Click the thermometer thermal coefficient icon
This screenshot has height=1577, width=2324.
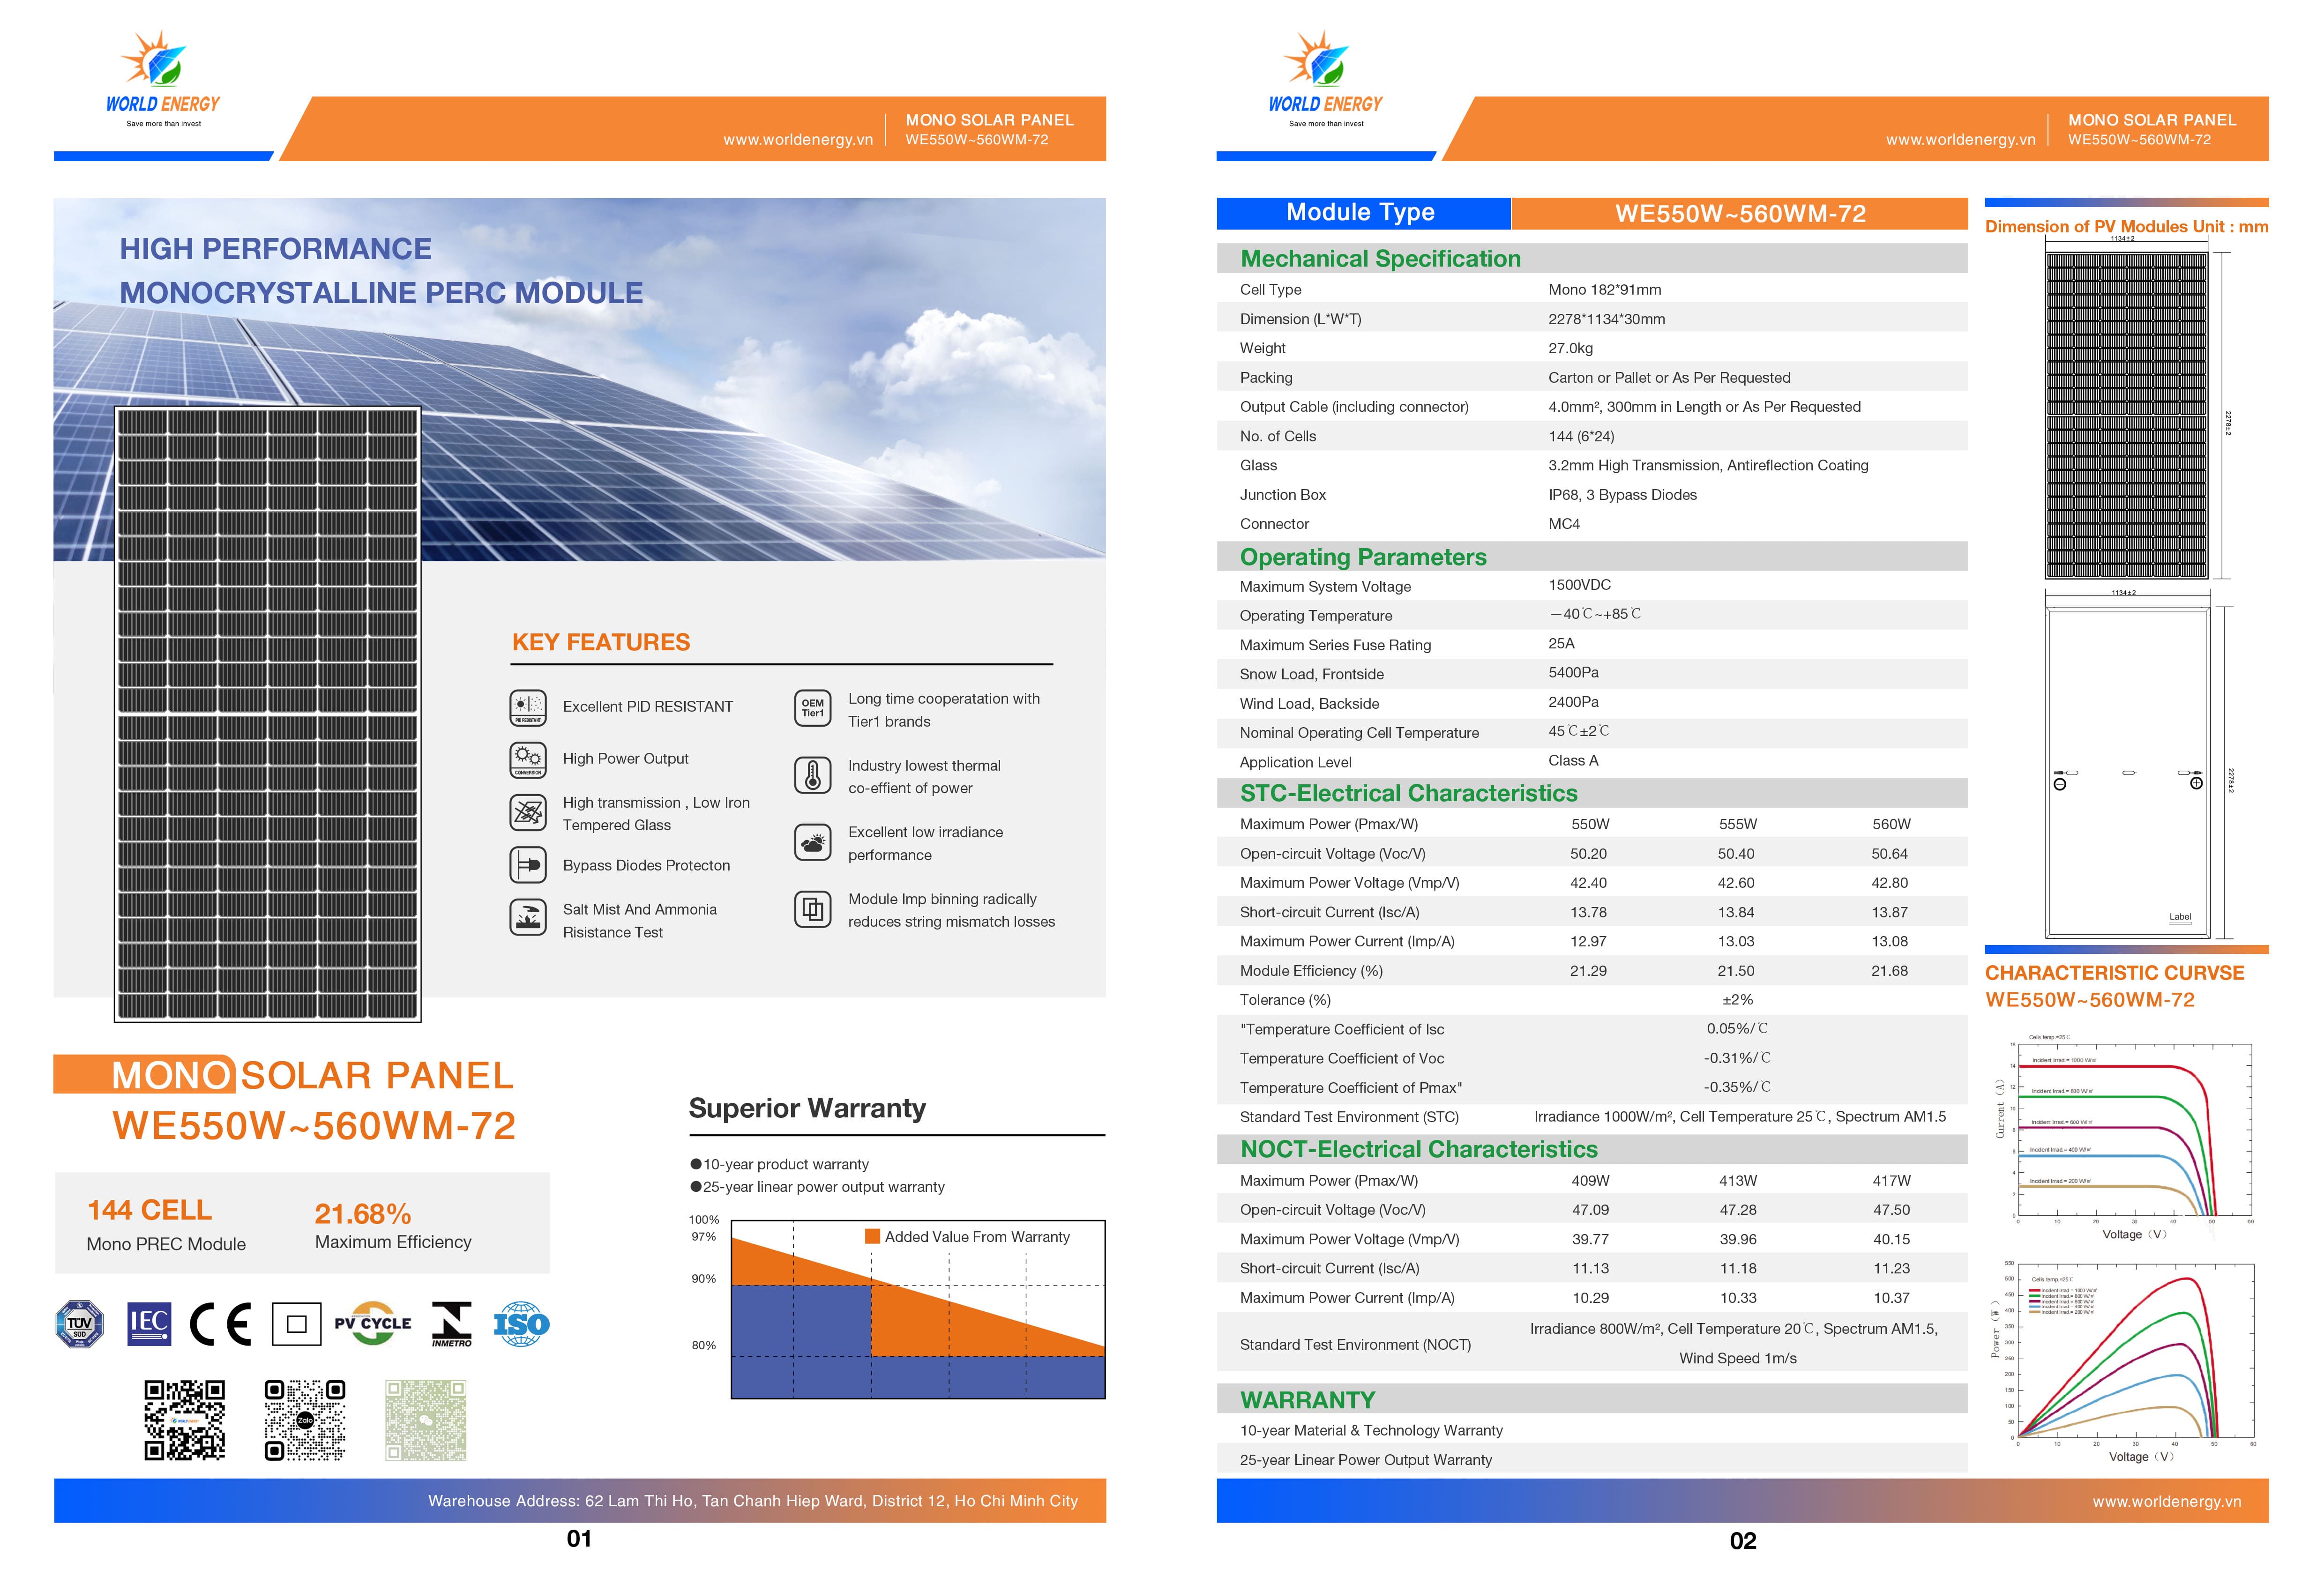812,775
